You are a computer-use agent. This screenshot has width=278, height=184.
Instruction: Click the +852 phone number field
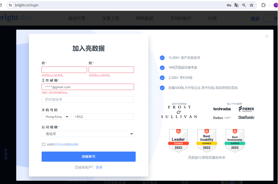(102, 117)
